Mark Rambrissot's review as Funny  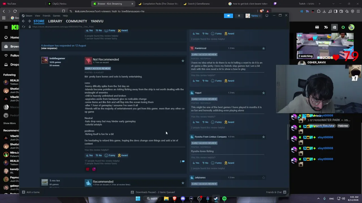[x=216, y=81]
